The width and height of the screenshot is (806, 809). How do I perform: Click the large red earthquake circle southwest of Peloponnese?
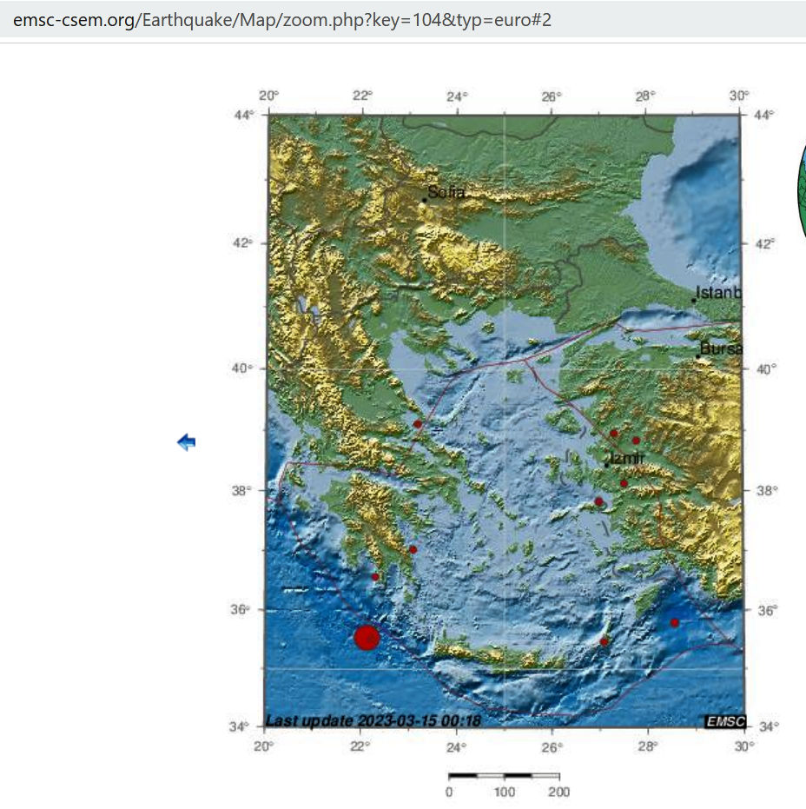pyautogui.click(x=367, y=638)
